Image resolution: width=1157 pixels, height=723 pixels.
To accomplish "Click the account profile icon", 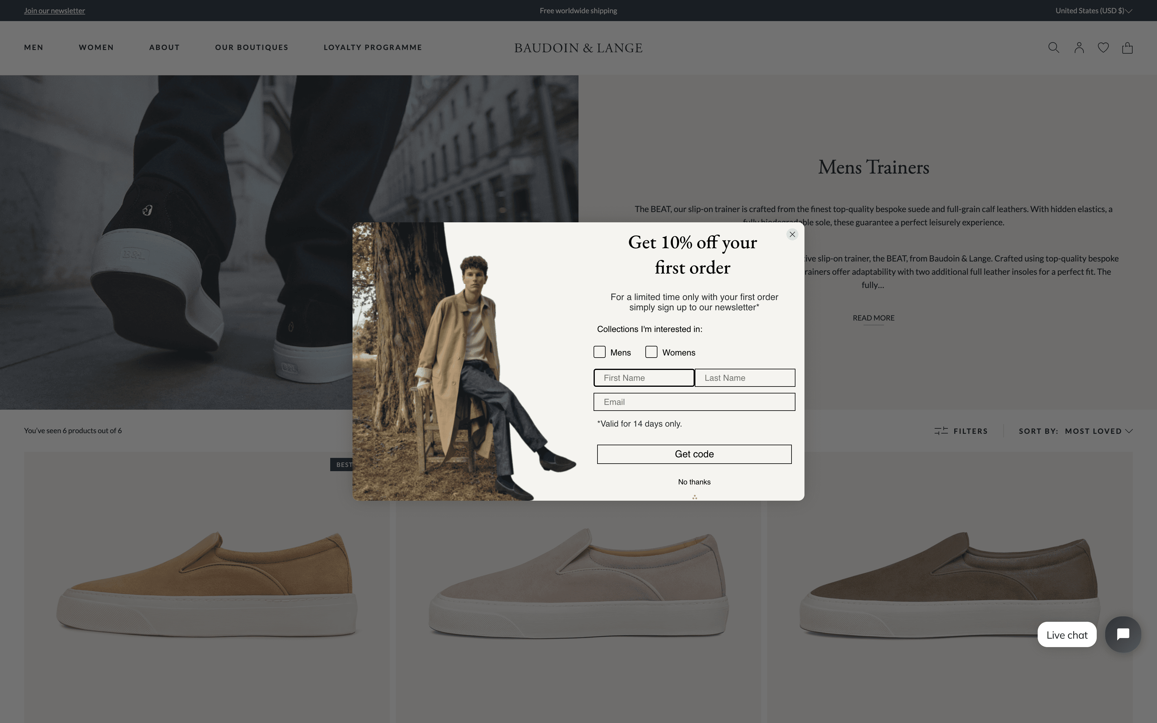I will click(x=1079, y=47).
